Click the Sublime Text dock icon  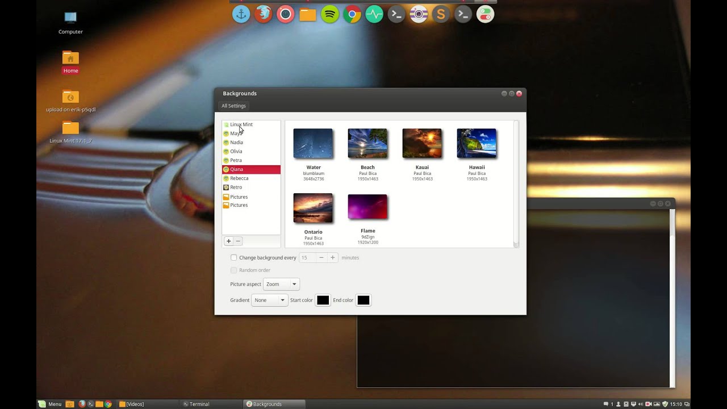tap(441, 14)
